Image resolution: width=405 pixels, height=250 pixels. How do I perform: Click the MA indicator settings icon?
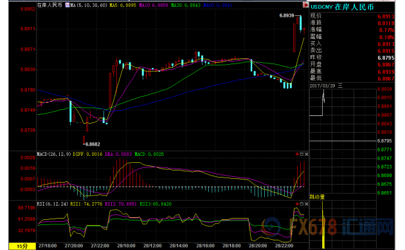pos(67,5)
